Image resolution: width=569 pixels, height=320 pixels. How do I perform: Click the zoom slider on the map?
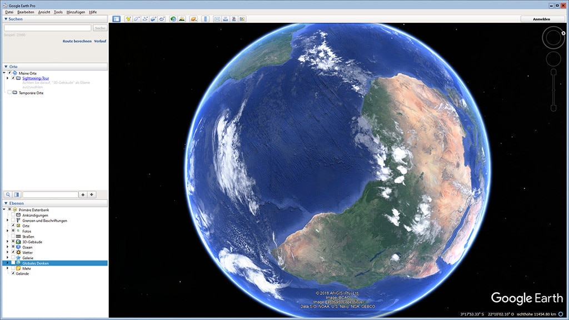[x=553, y=89]
